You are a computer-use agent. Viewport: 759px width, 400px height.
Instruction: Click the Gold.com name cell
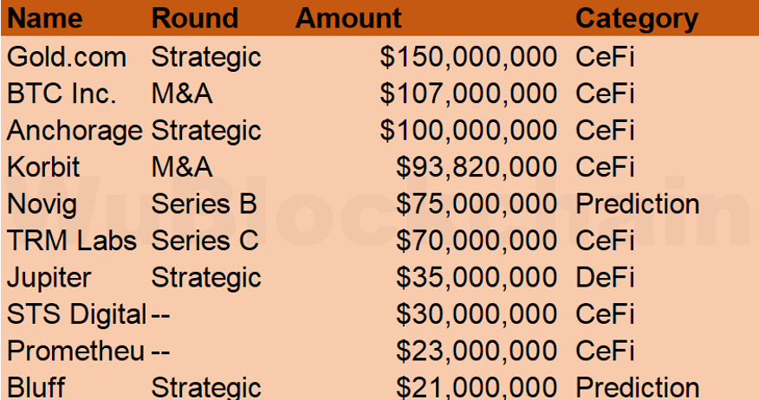[x=67, y=57]
